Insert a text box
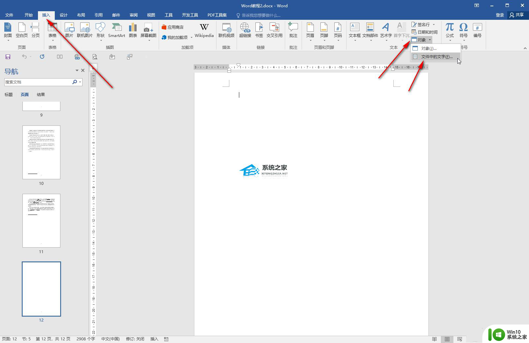The image size is (529, 343). click(x=355, y=31)
